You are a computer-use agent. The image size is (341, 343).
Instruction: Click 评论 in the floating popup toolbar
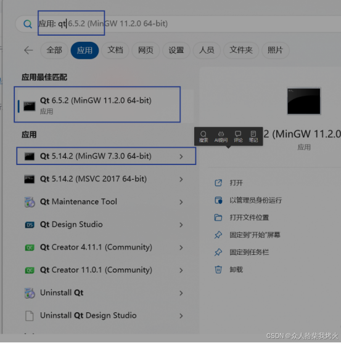238,137
